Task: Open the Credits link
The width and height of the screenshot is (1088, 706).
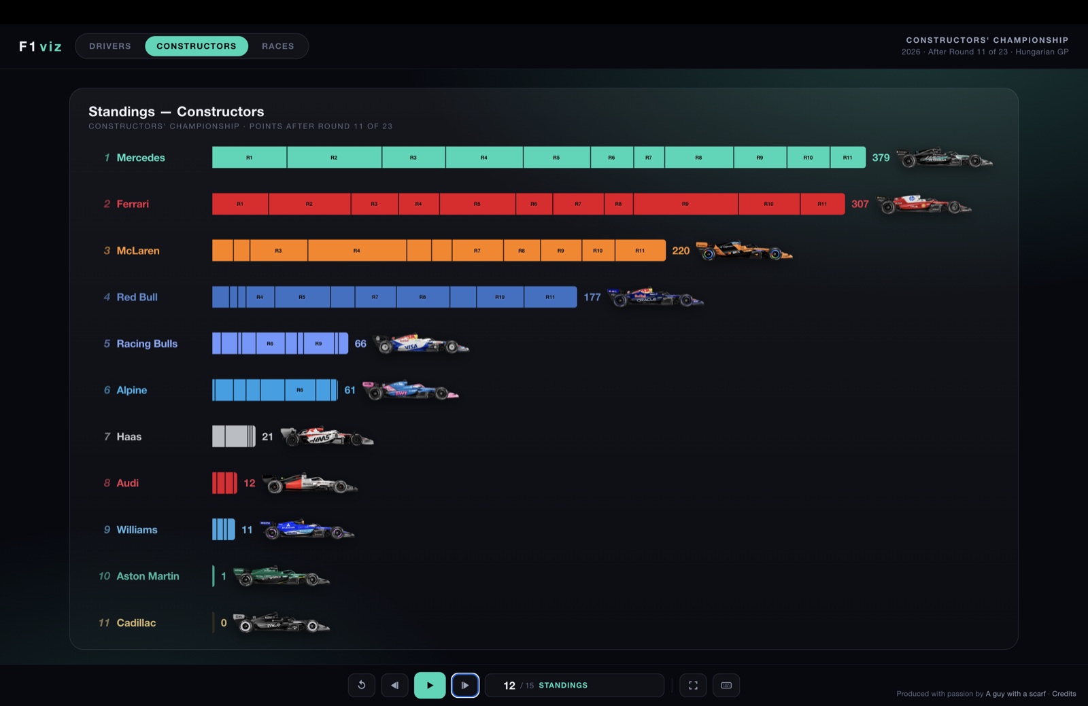Action: [x=1064, y=694]
